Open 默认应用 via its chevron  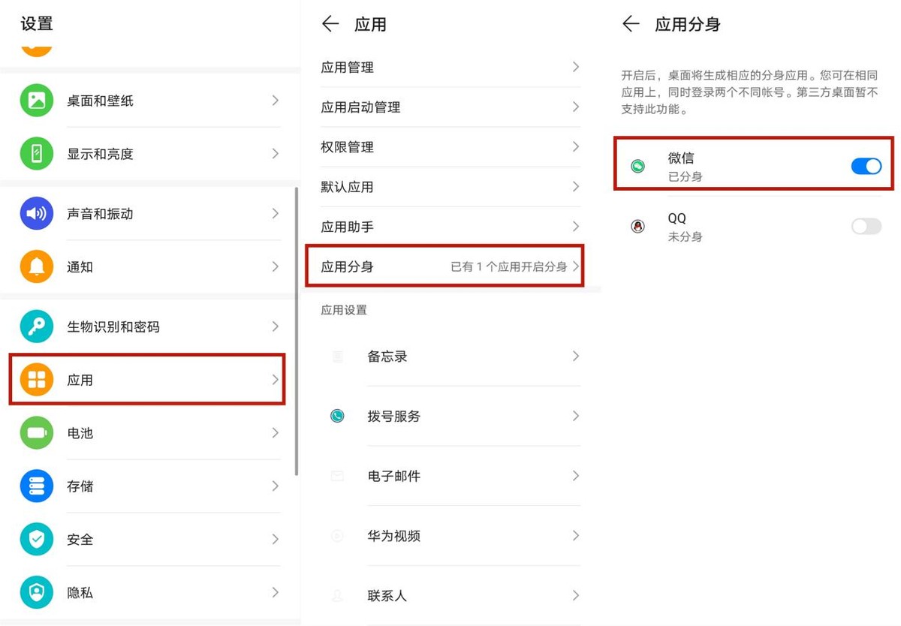574,187
